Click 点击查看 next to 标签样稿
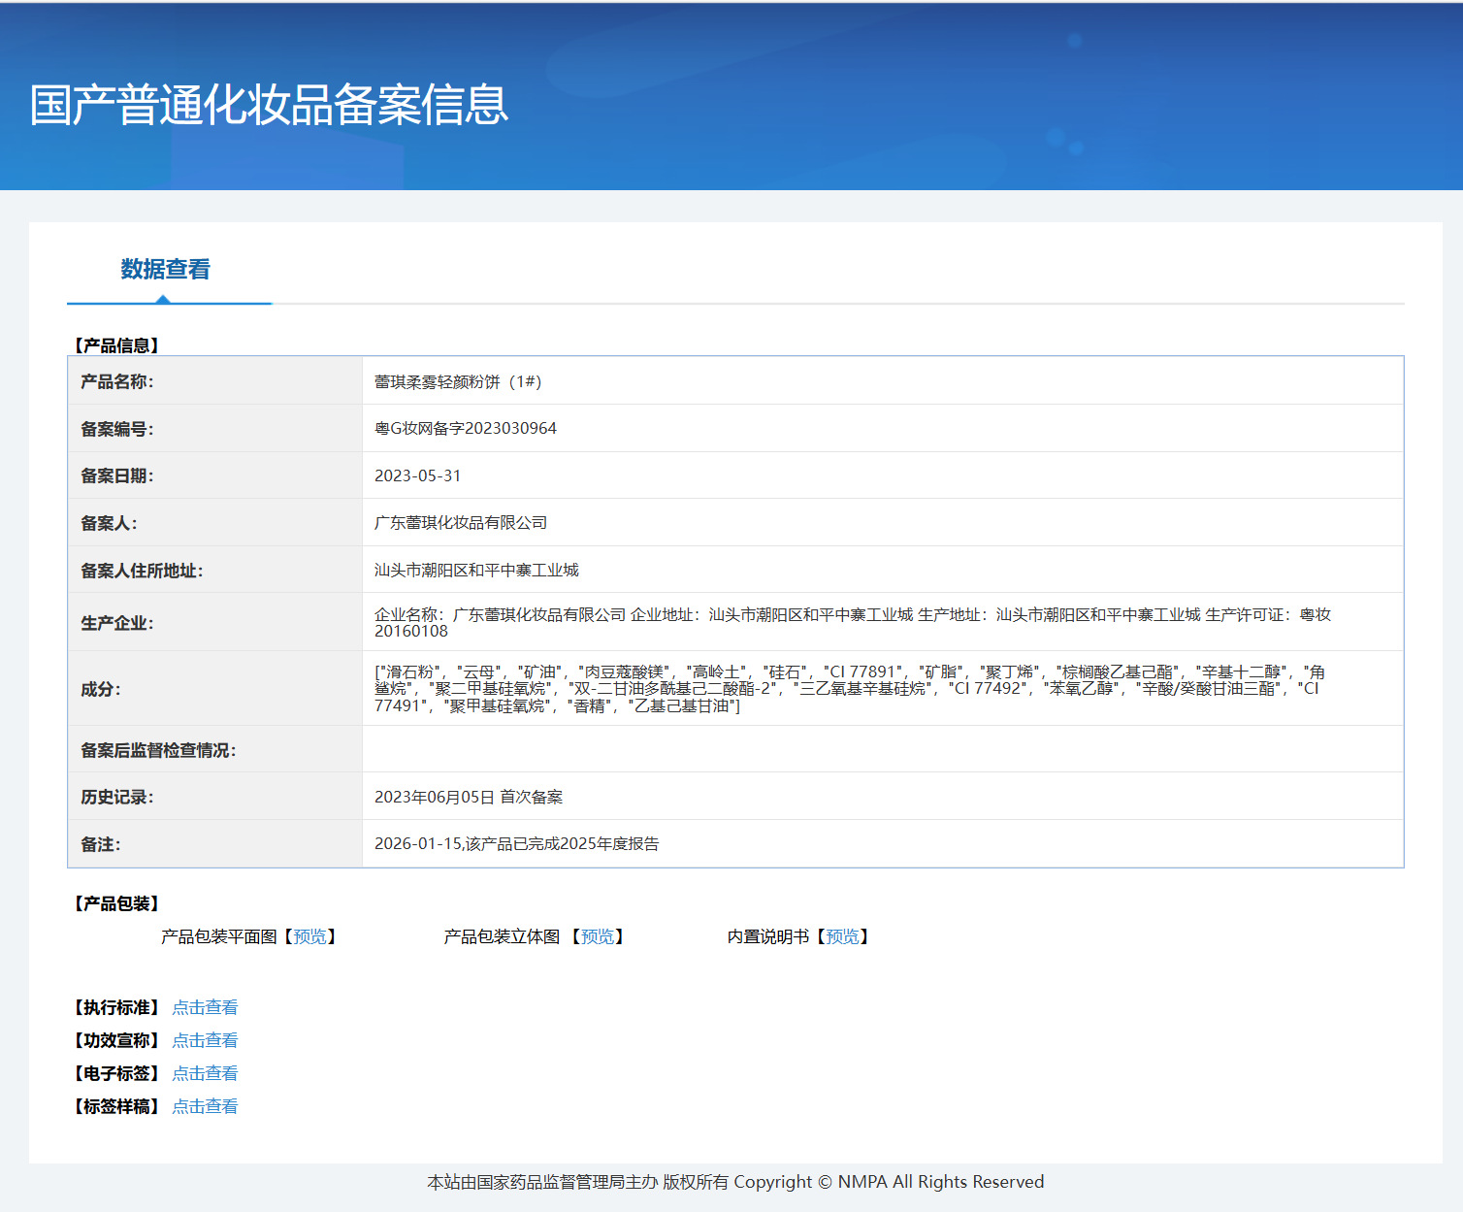Image resolution: width=1463 pixels, height=1212 pixels. pos(205,1106)
